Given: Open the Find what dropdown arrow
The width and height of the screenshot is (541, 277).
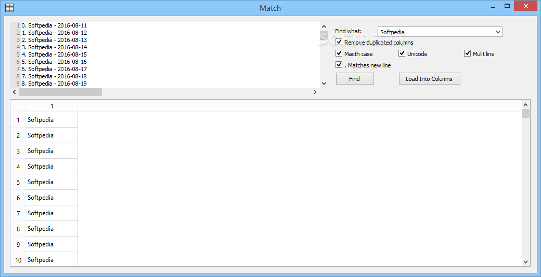Looking at the screenshot, I should tap(498, 32).
